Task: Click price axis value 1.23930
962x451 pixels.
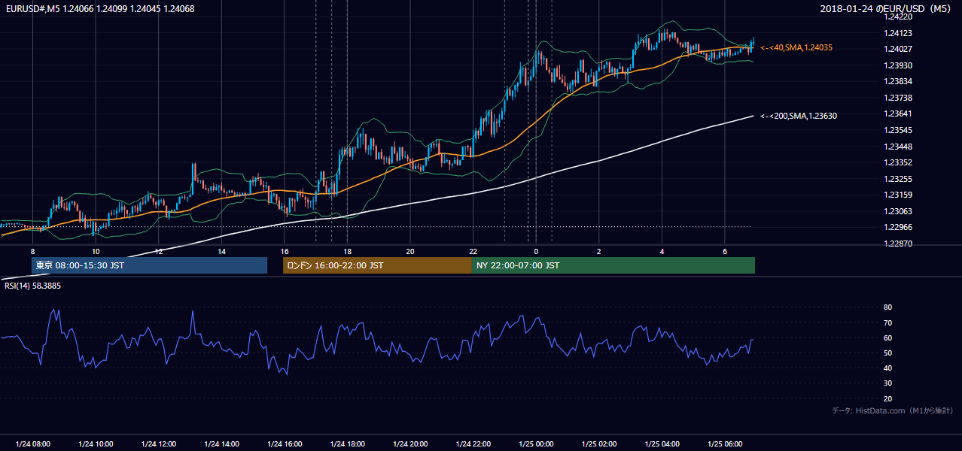Action: point(898,65)
